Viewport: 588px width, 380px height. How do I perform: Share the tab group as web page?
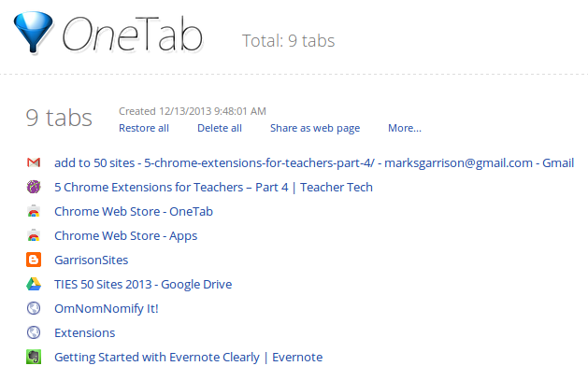click(x=315, y=129)
